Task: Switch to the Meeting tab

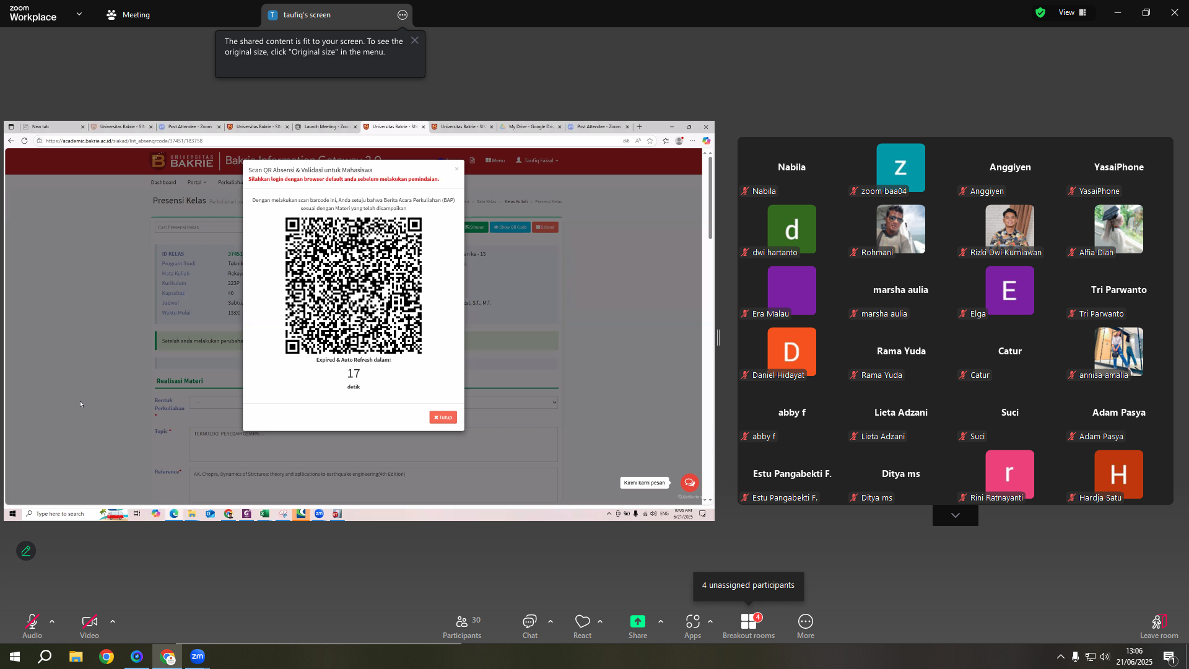Action: (128, 15)
